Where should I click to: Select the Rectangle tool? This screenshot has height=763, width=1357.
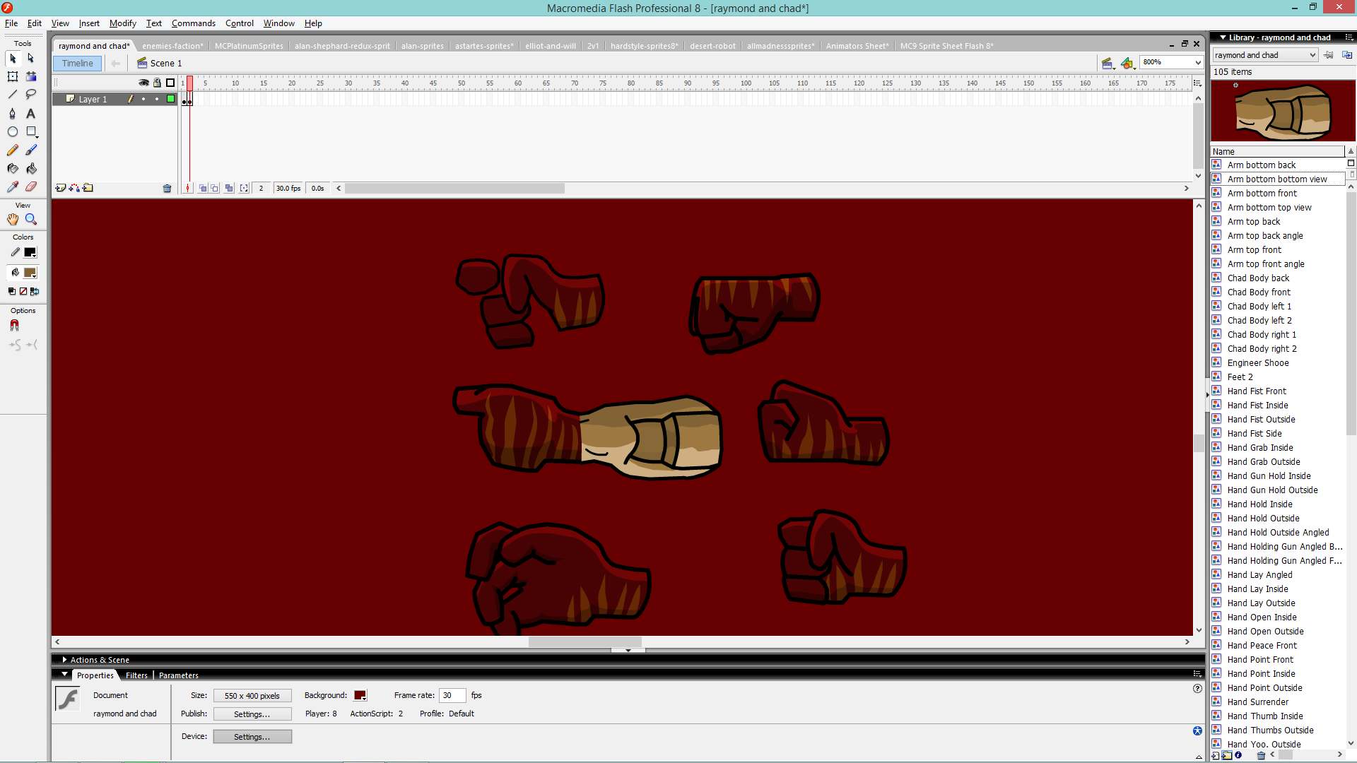click(30, 131)
